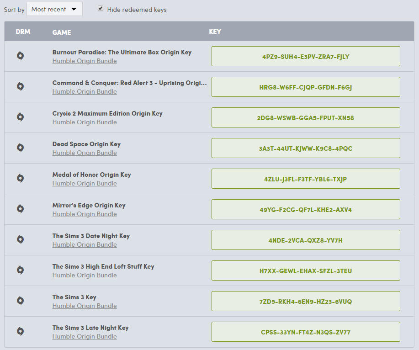Image resolution: width=419 pixels, height=350 pixels.
Task: Click Origin icon beside Red Alert 3
Action: [20, 86]
